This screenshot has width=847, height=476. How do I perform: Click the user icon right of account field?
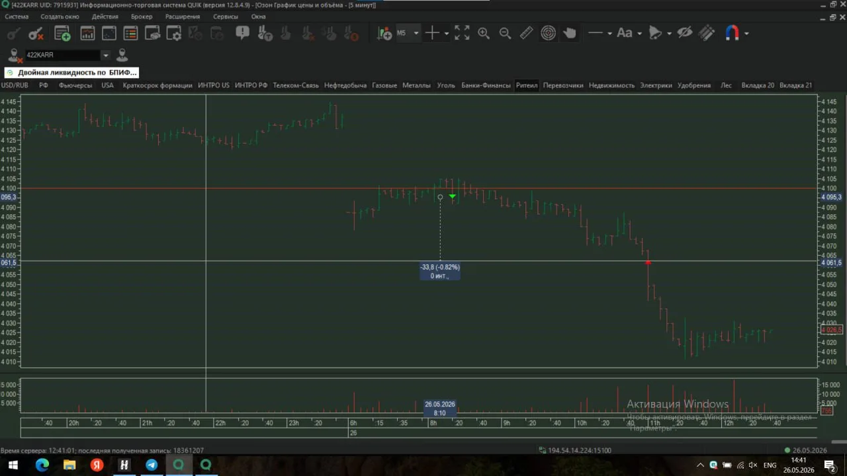click(x=122, y=55)
